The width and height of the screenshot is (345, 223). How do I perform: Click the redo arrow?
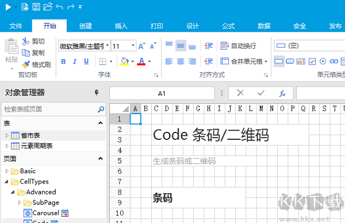[x=71, y=7]
